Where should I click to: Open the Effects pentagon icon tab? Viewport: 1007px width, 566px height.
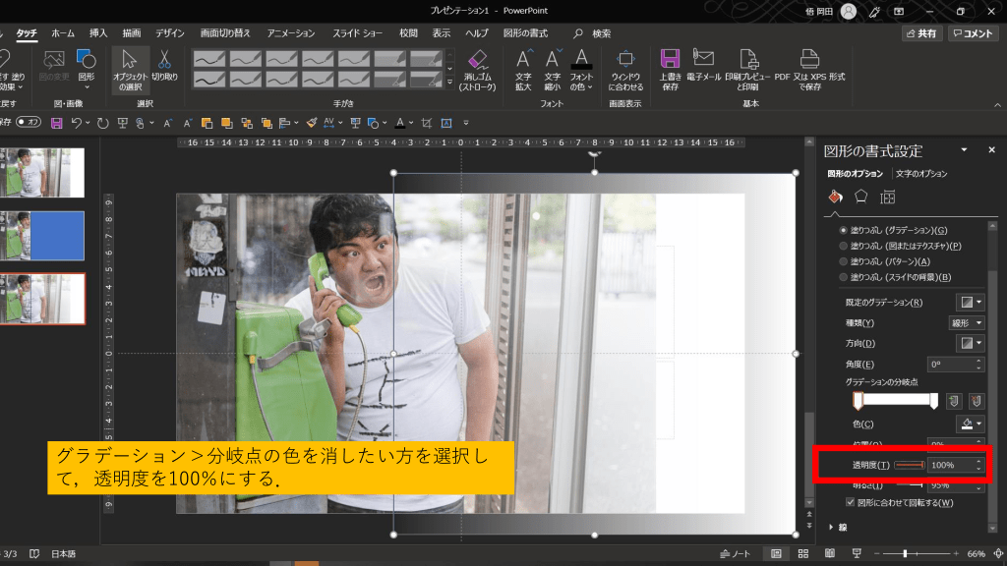(860, 197)
